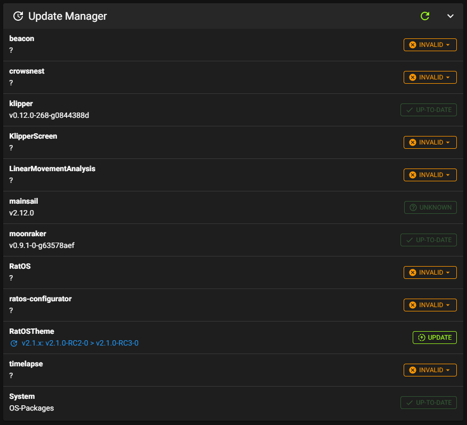Open the RatOS INVALID dropdown
Image resolution: width=467 pixels, height=425 pixels.
coord(430,272)
